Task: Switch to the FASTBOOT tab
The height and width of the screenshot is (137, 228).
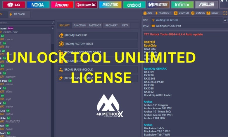Action: (x=95, y=25)
